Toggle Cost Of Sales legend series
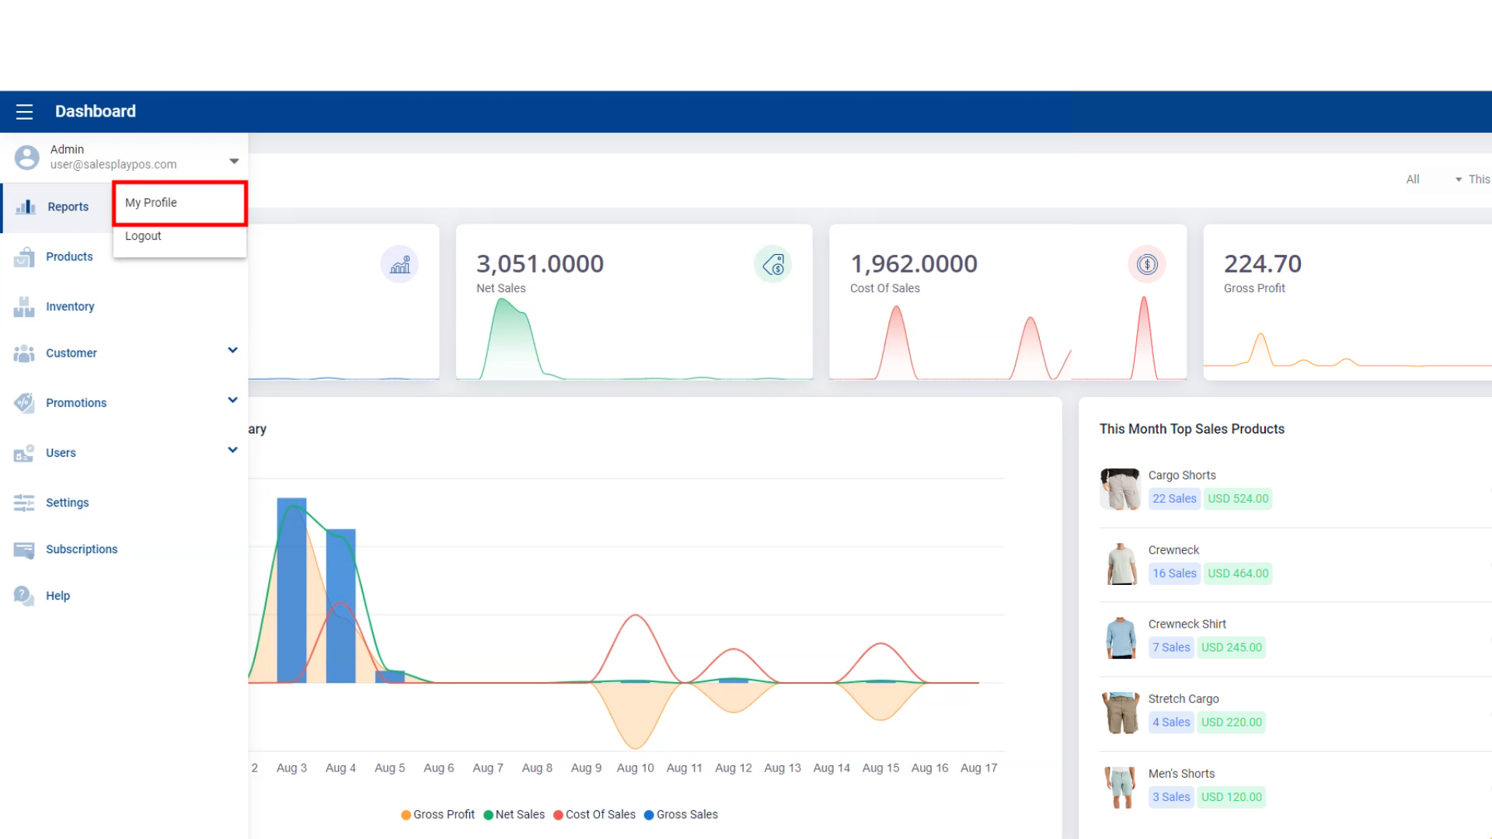Image resolution: width=1492 pixels, height=839 pixels. coord(594,815)
